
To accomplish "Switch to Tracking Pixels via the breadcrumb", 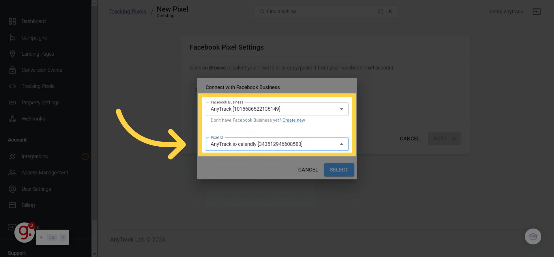I will coord(128,11).
